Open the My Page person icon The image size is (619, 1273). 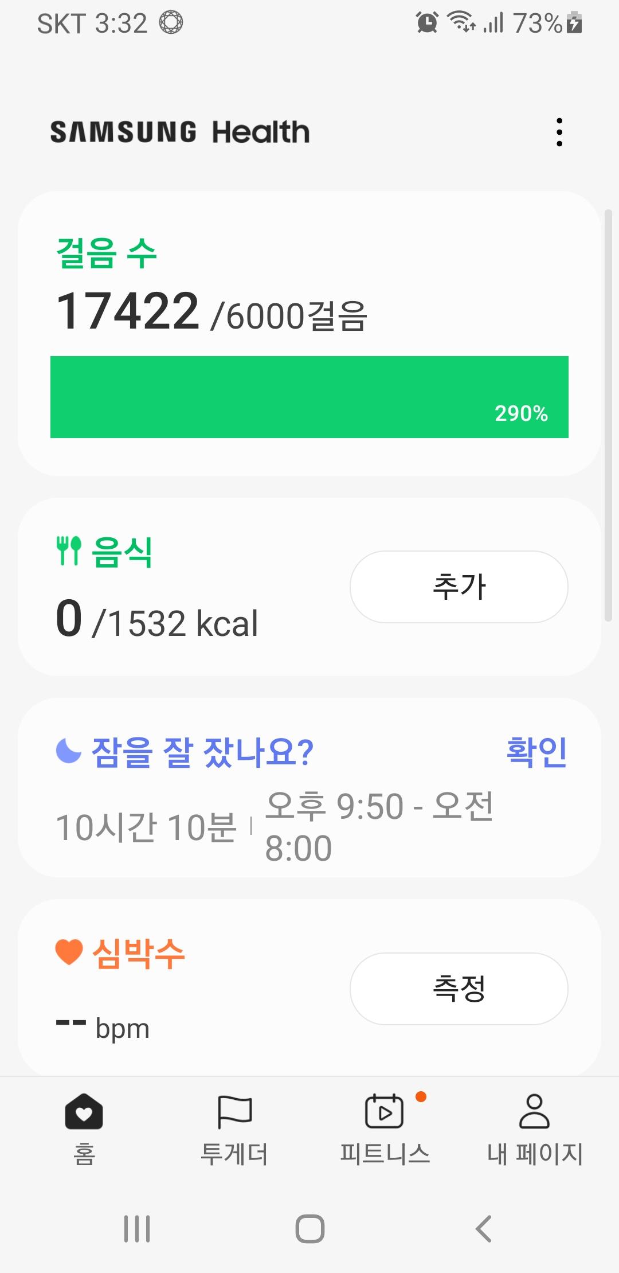coord(534,1111)
